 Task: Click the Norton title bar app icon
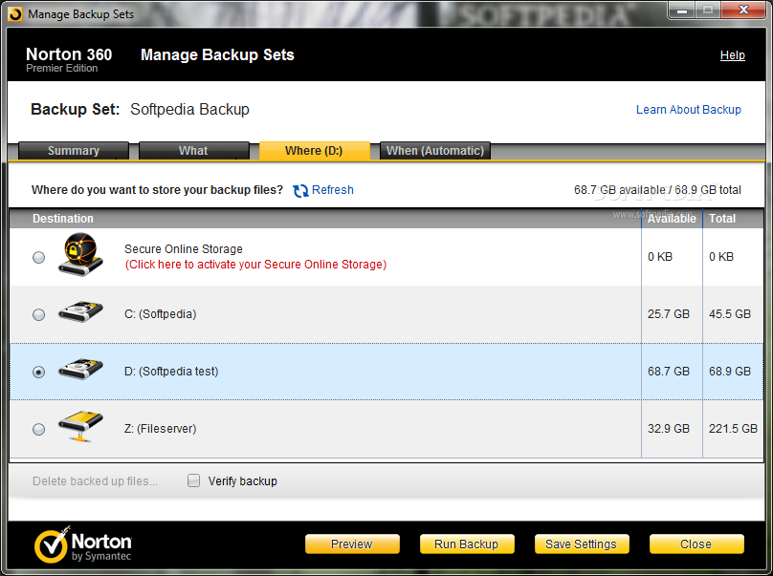15,14
